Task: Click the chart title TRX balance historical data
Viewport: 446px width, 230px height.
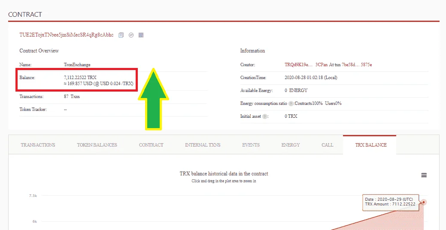Action: (x=224, y=174)
